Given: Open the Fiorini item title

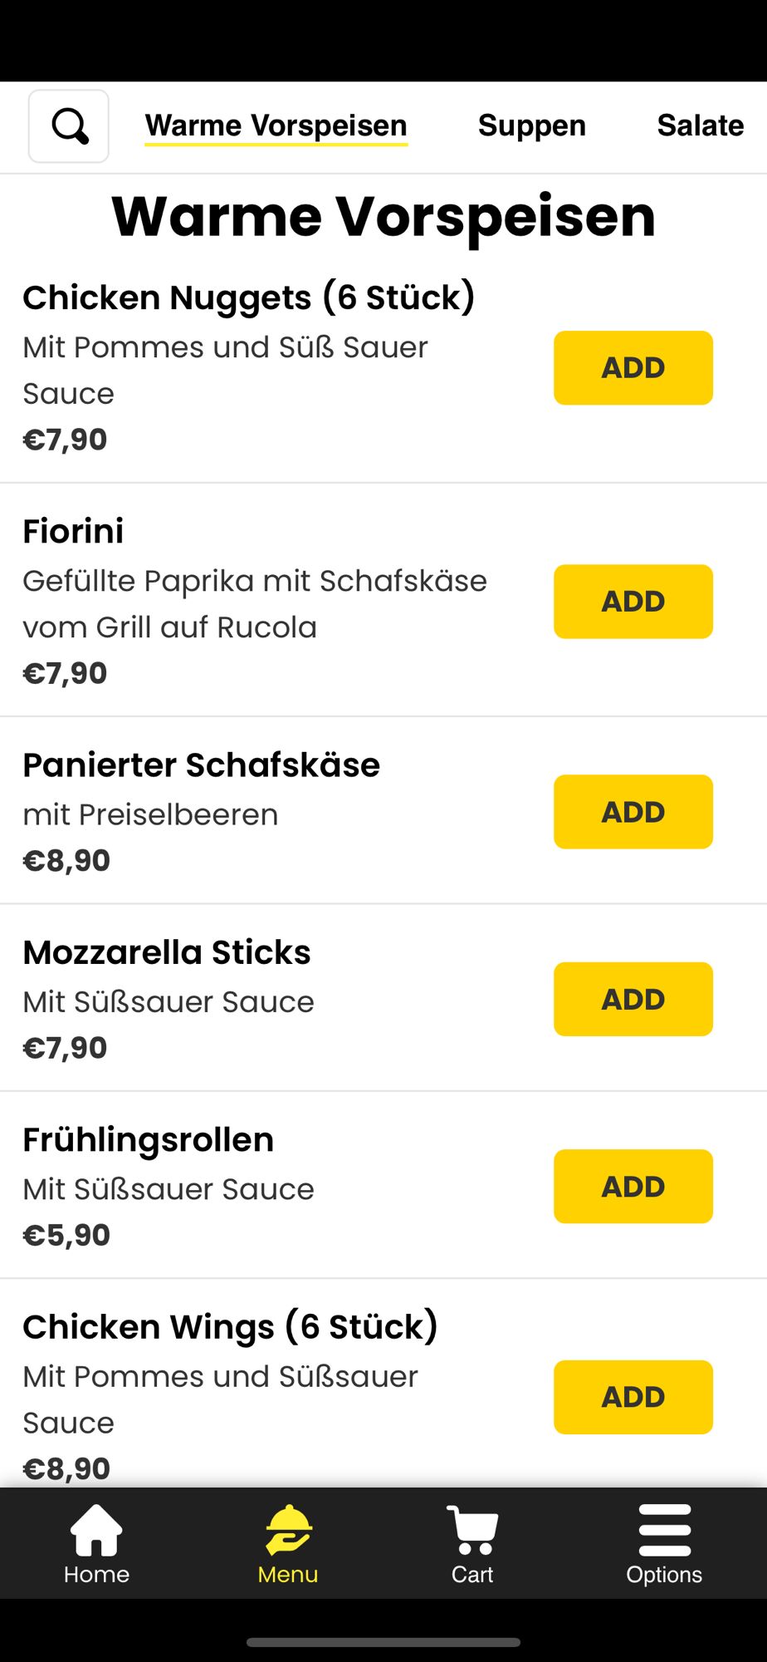Looking at the screenshot, I should coord(73,531).
